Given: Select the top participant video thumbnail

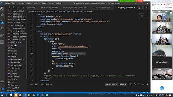Looking at the screenshot, I should (x=162, y=16).
